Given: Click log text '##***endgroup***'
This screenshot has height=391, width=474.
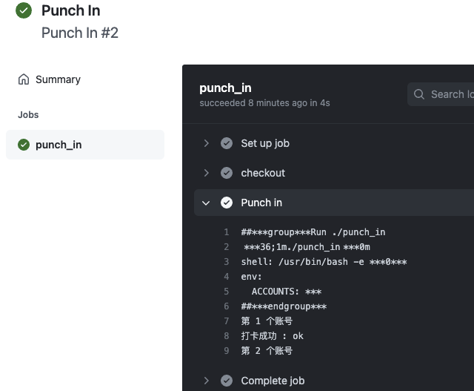Looking at the screenshot, I should [x=284, y=306].
